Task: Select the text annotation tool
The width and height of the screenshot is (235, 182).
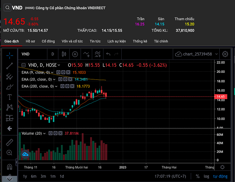Action: (9, 97)
